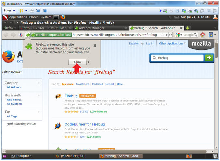This screenshot has height=161, width=220.
Task: Click CodeBurner for Firebug add-on icon
Action: [58, 126]
